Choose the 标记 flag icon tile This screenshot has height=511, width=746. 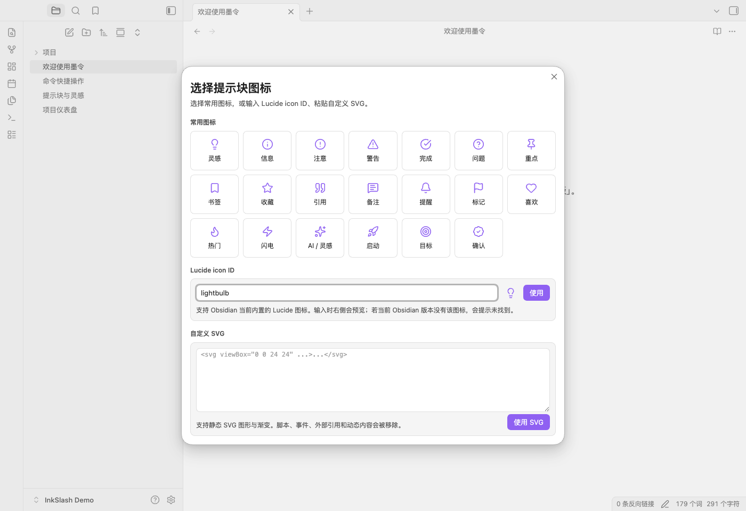479,194
